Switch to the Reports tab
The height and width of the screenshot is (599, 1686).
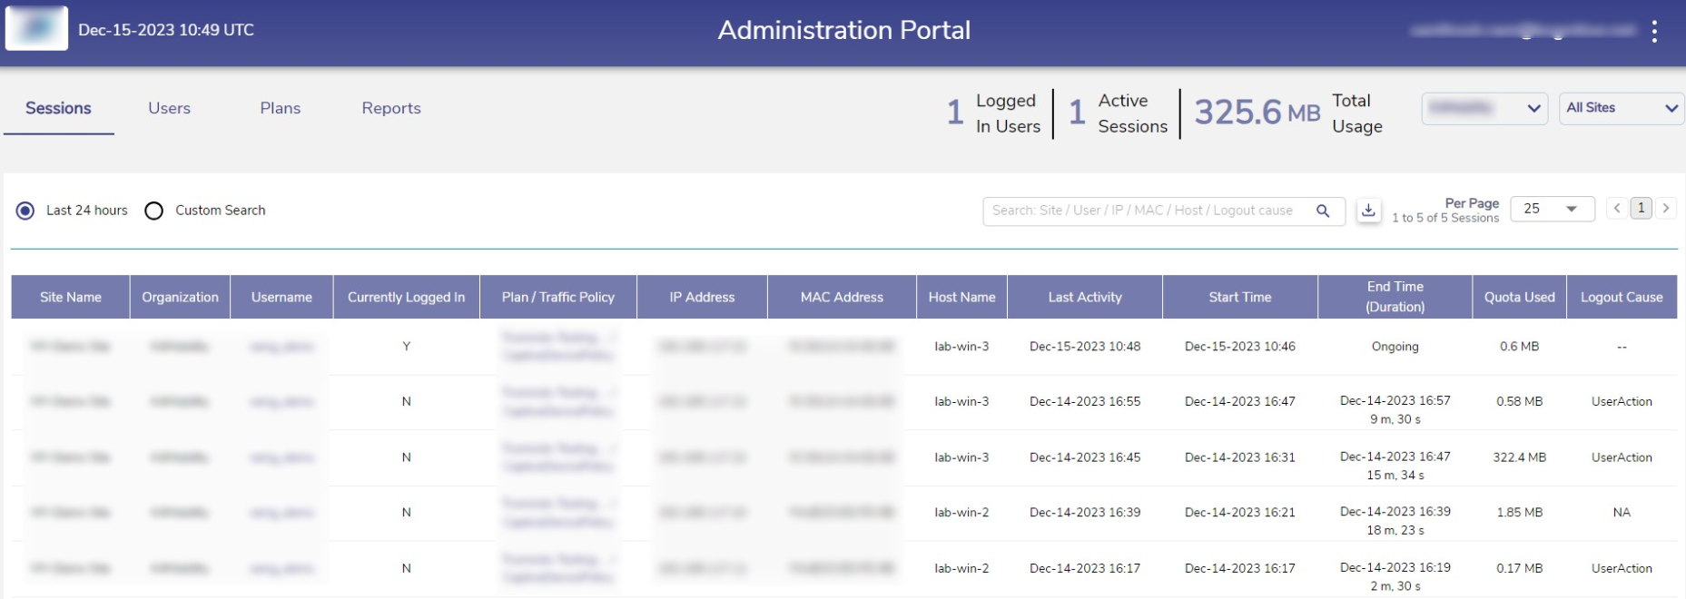point(391,108)
